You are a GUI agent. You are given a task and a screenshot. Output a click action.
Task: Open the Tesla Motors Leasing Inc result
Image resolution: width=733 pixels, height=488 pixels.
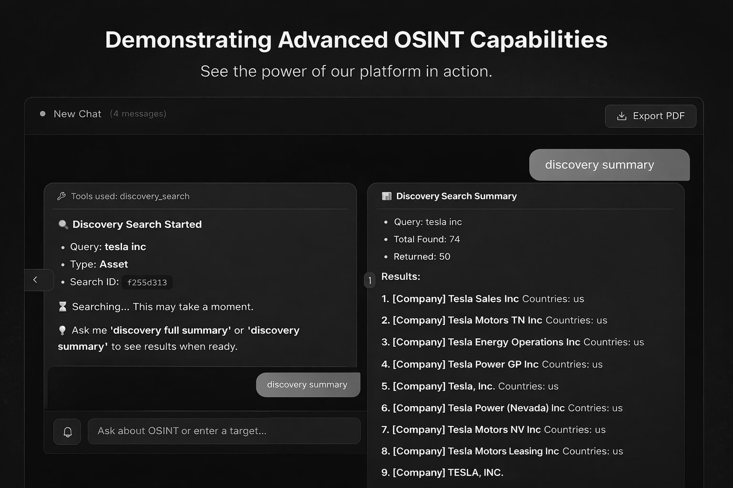click(503, 451)
